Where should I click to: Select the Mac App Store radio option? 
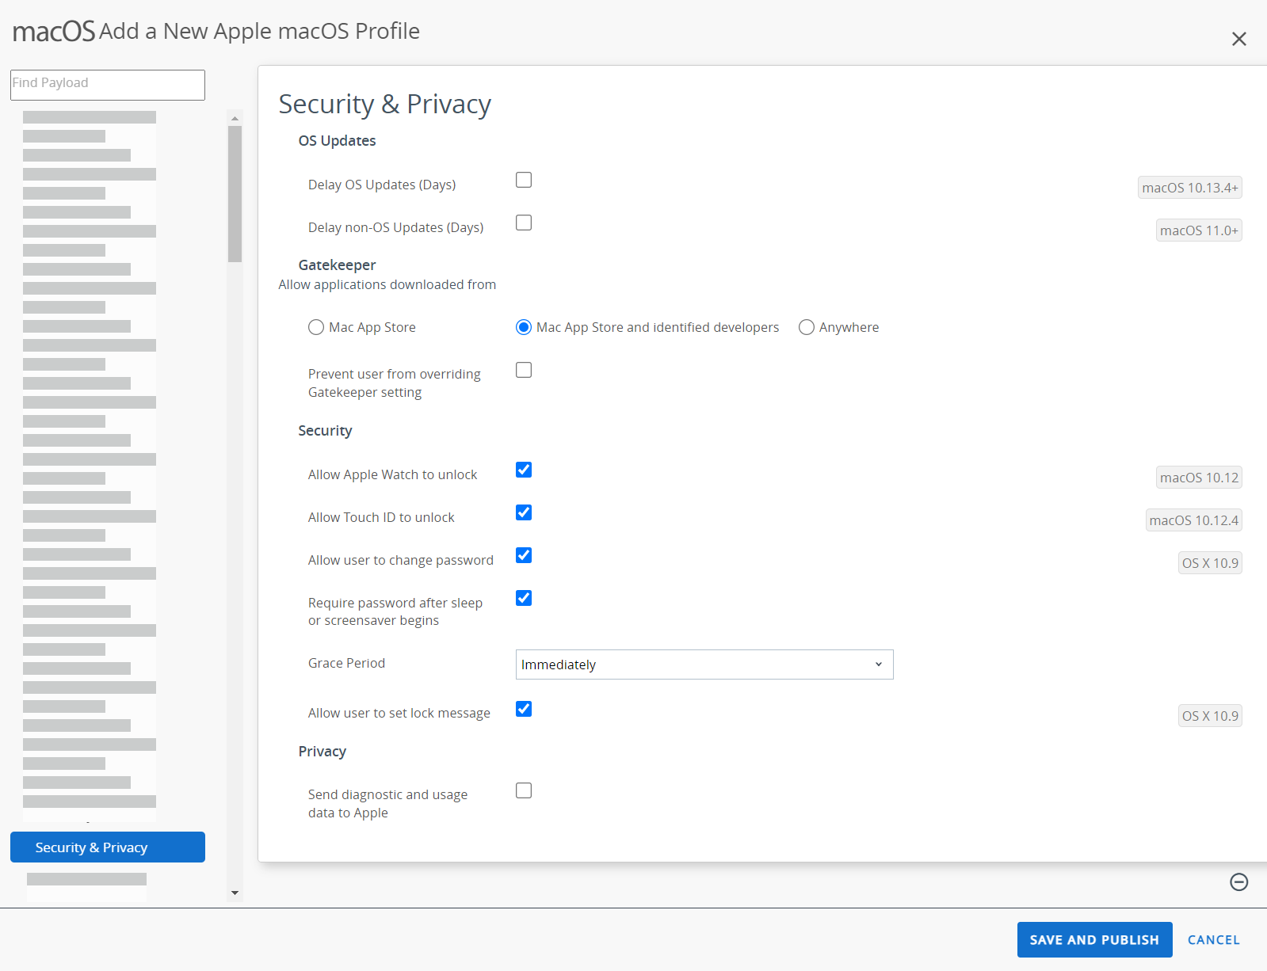(x=316, y=327)
